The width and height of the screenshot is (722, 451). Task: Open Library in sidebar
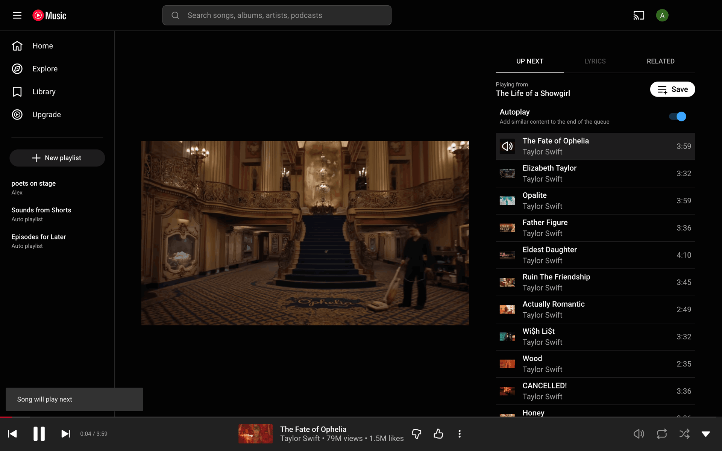[57, 92]
